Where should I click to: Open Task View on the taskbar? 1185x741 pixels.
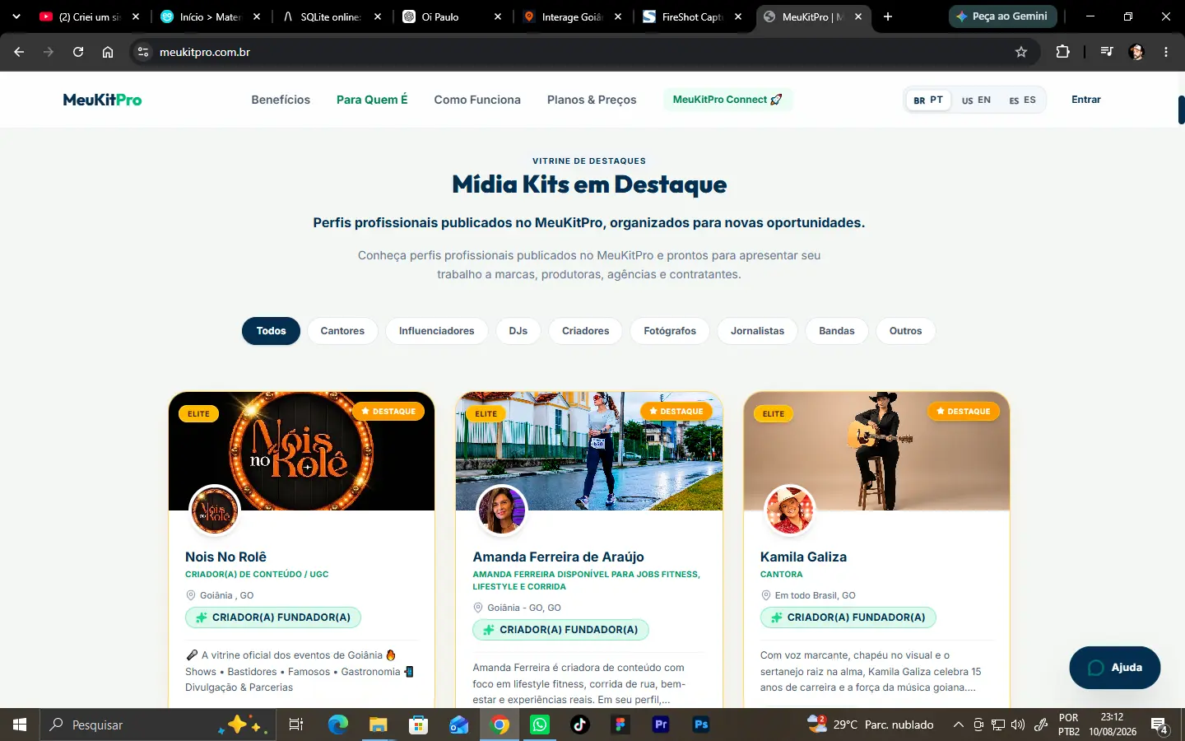[296, 725]
